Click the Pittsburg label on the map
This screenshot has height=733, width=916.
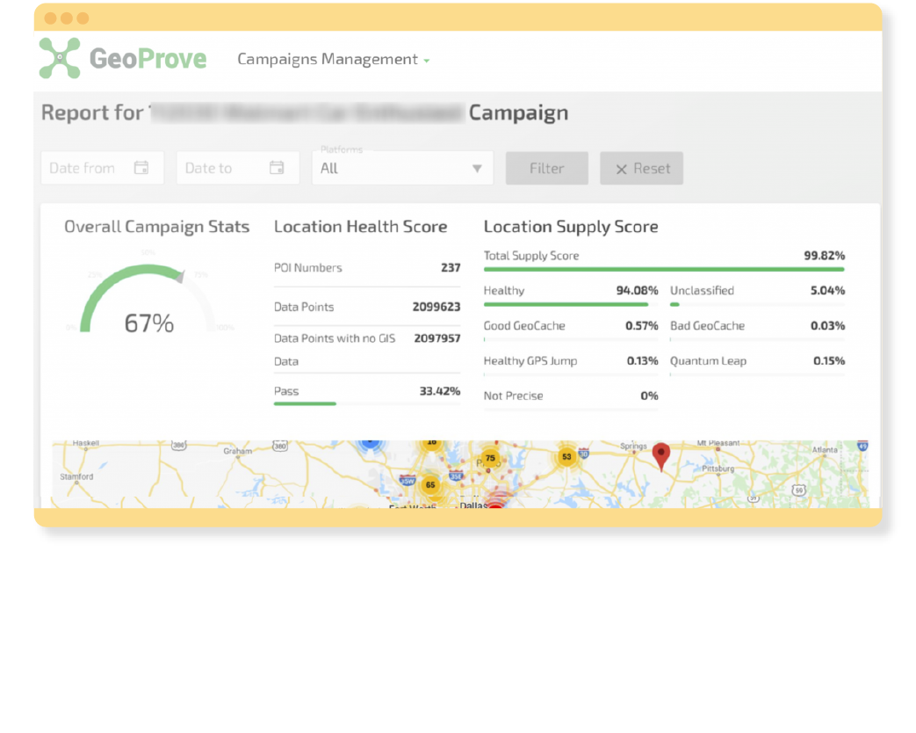(718, 468)
